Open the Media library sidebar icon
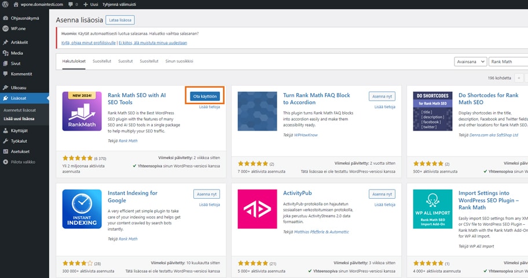 coord(5,53)
